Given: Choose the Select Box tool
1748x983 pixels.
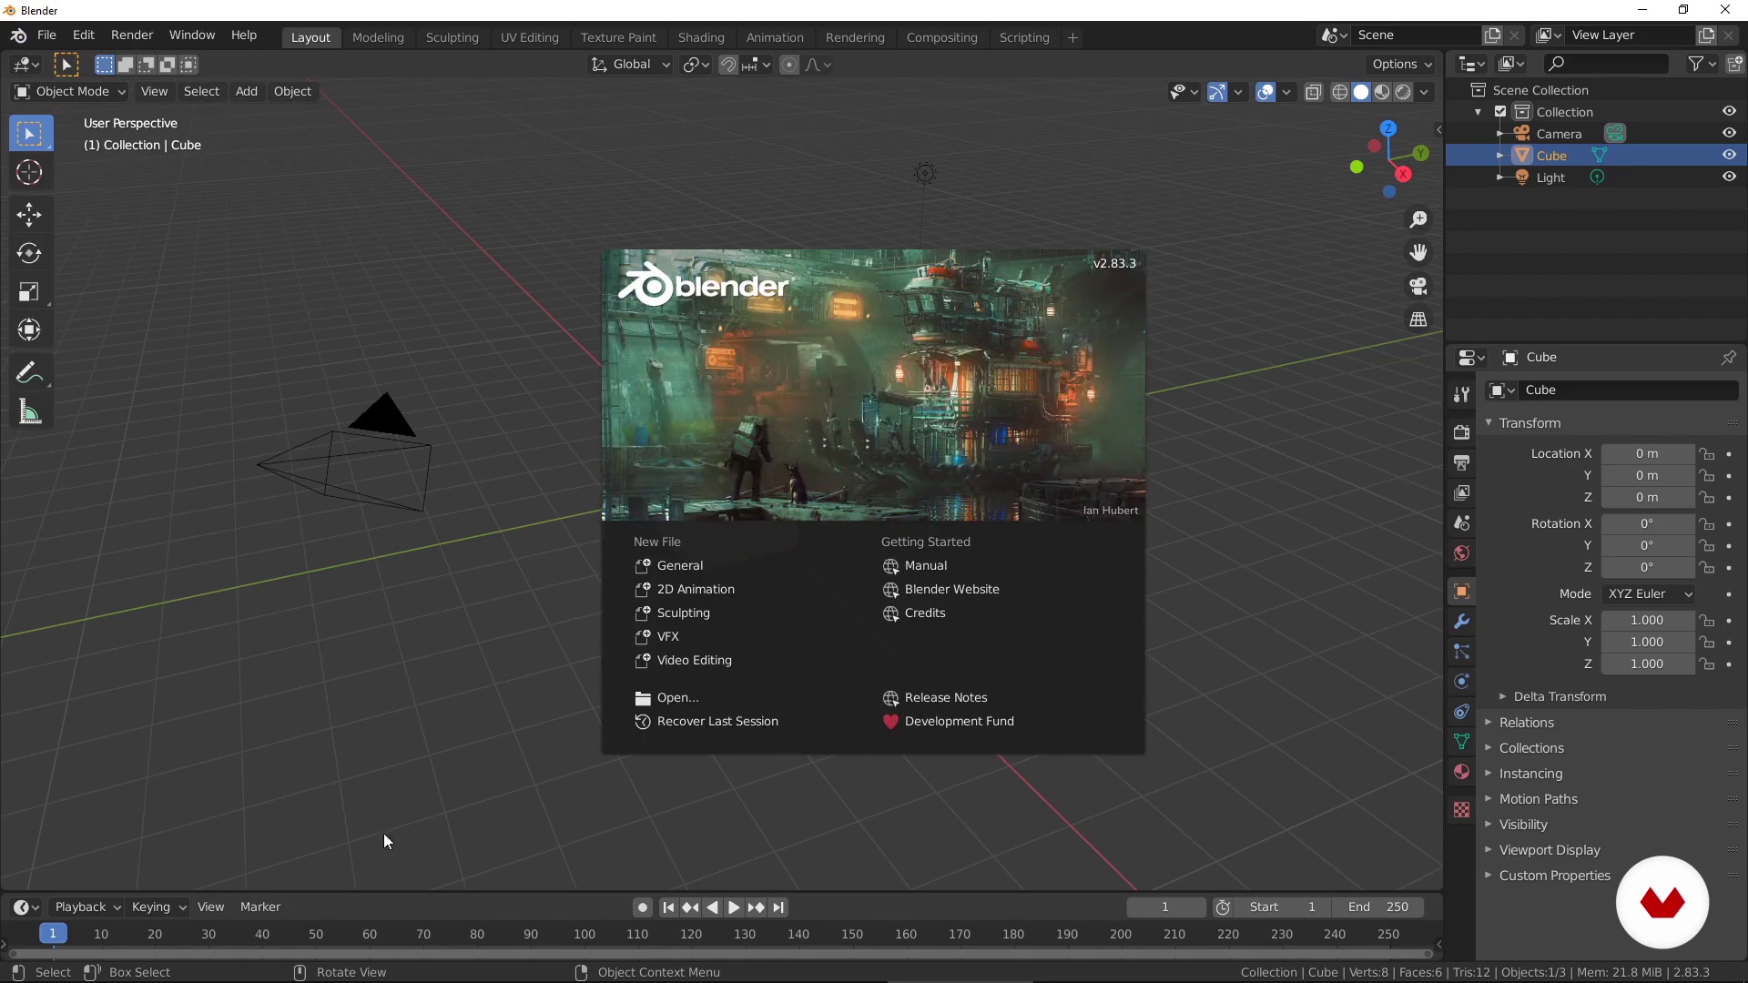Looking at the screenshot, I should tap(29, 133).
